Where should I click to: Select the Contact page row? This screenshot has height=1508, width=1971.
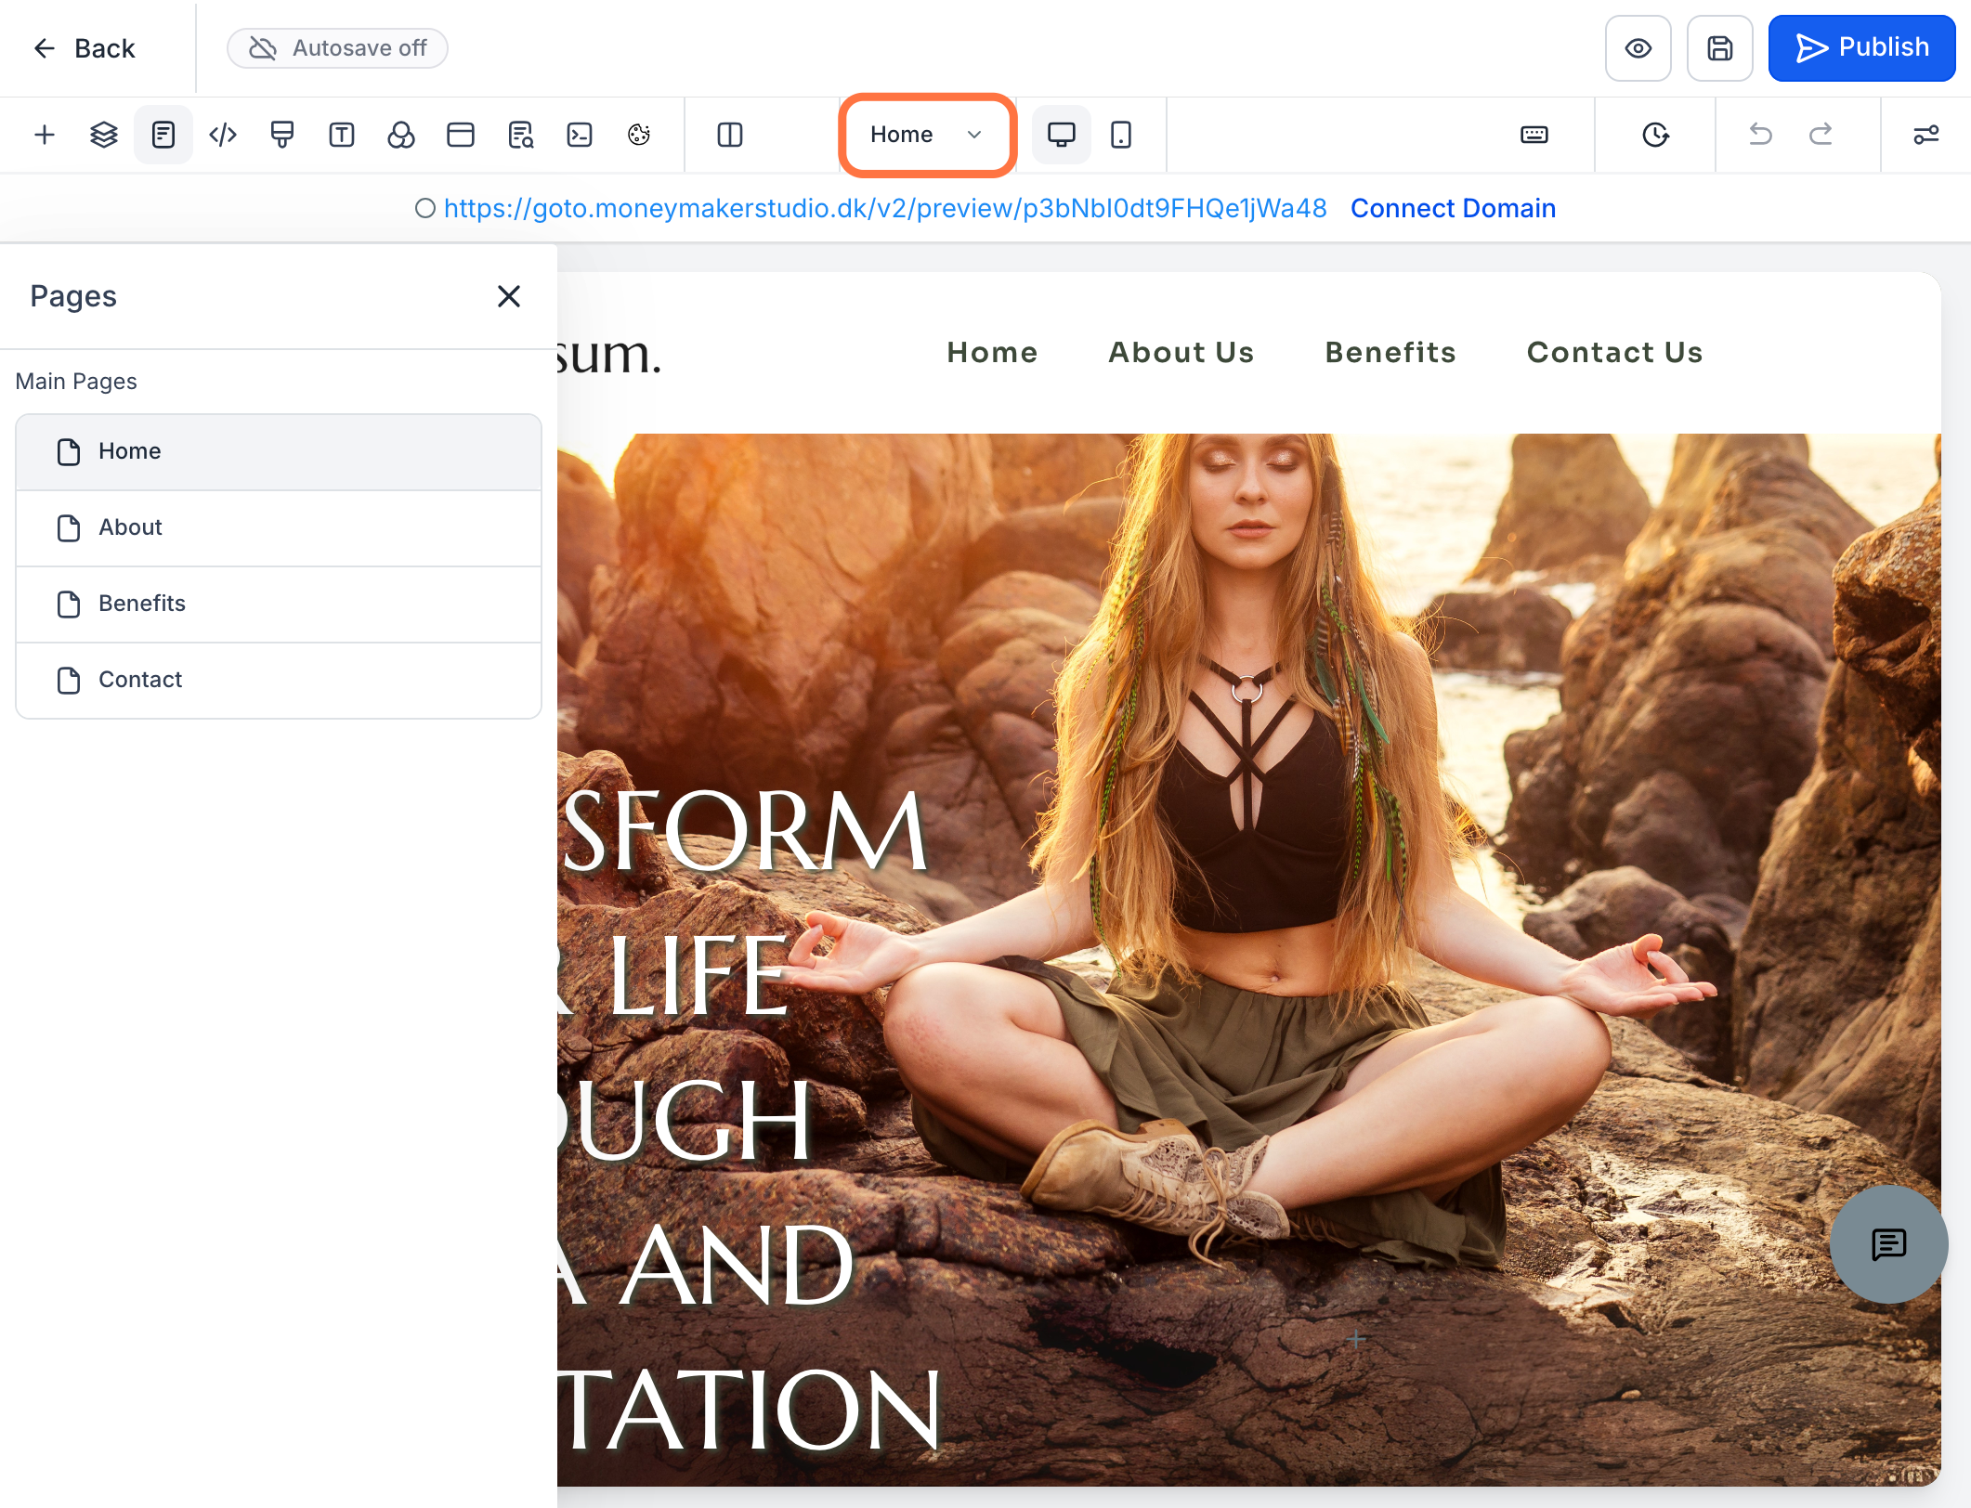pos(279,680)
